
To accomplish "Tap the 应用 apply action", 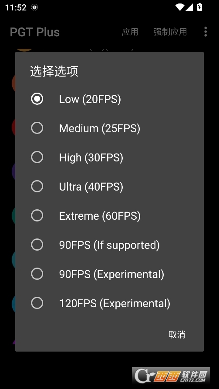I will 130,32.
